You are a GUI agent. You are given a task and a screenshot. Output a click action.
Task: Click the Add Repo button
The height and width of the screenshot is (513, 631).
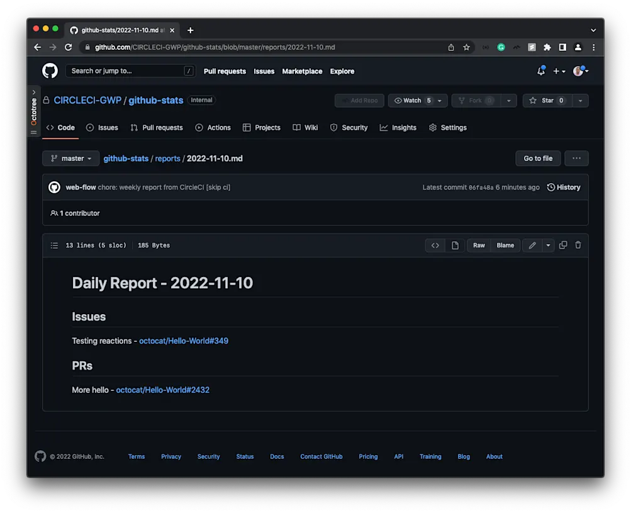point(359,100)
